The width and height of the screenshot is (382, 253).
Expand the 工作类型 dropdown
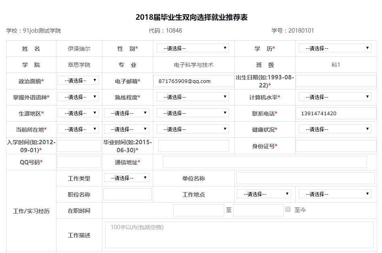[126, 178]
